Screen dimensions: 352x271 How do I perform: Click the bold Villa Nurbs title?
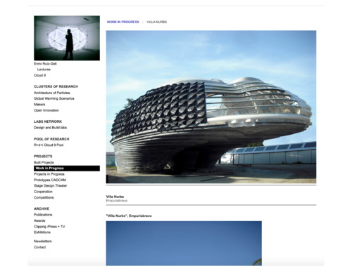pyautogui.click(x=115, y=197)
